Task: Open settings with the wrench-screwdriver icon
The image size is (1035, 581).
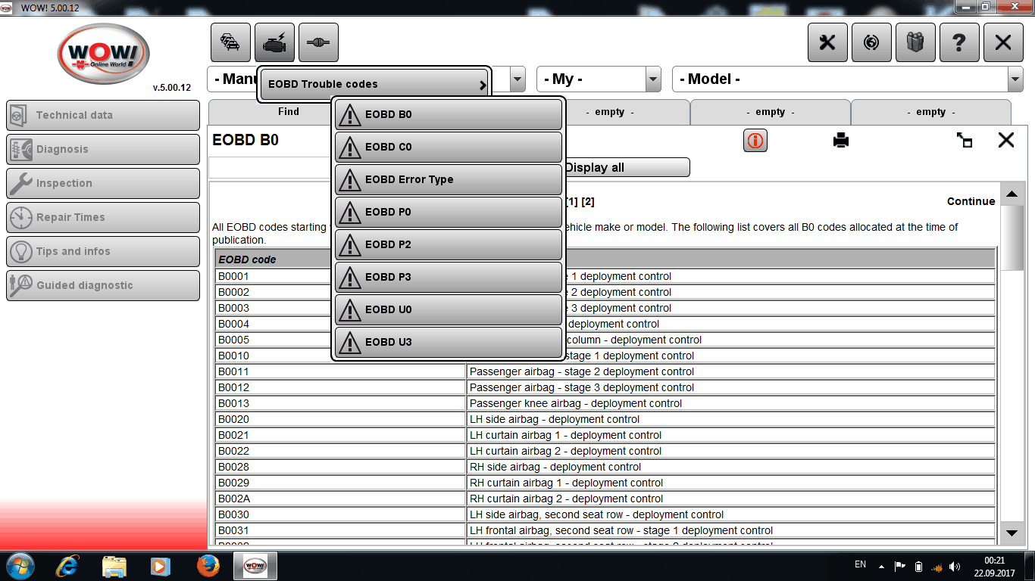Action: click(827, 42)
